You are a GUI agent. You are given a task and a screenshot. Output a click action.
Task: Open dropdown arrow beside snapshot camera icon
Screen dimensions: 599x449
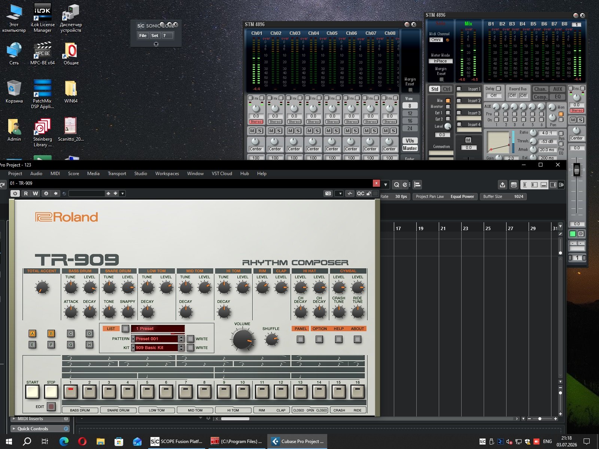coord(339,193)
